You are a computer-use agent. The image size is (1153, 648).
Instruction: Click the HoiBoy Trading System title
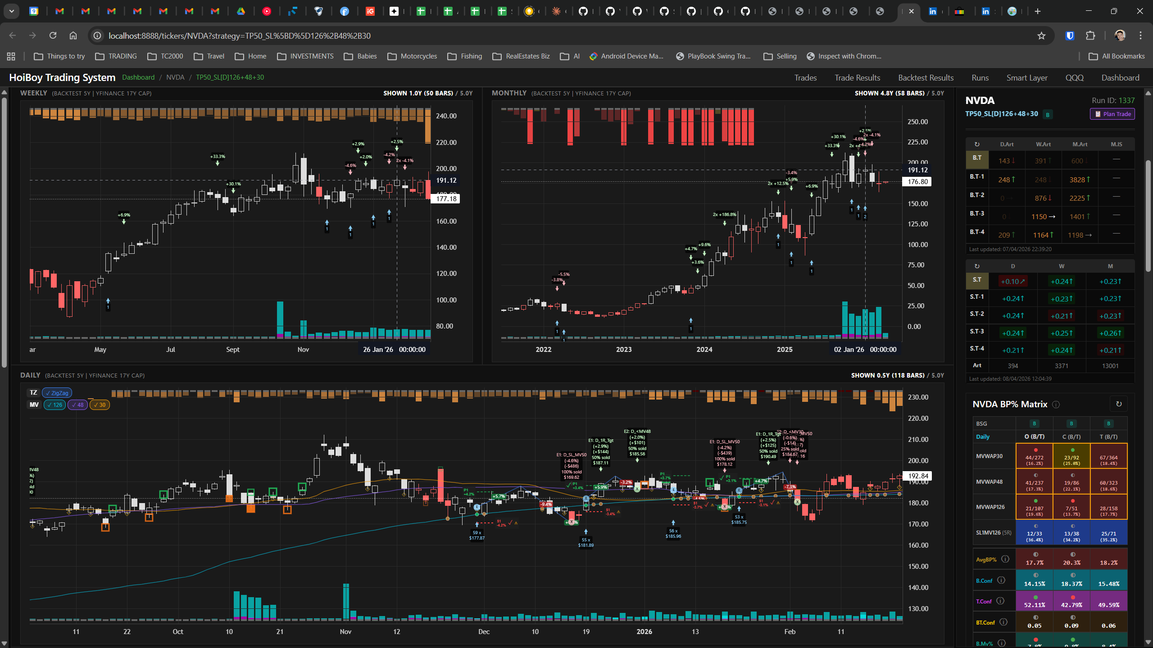click(62, 77)
